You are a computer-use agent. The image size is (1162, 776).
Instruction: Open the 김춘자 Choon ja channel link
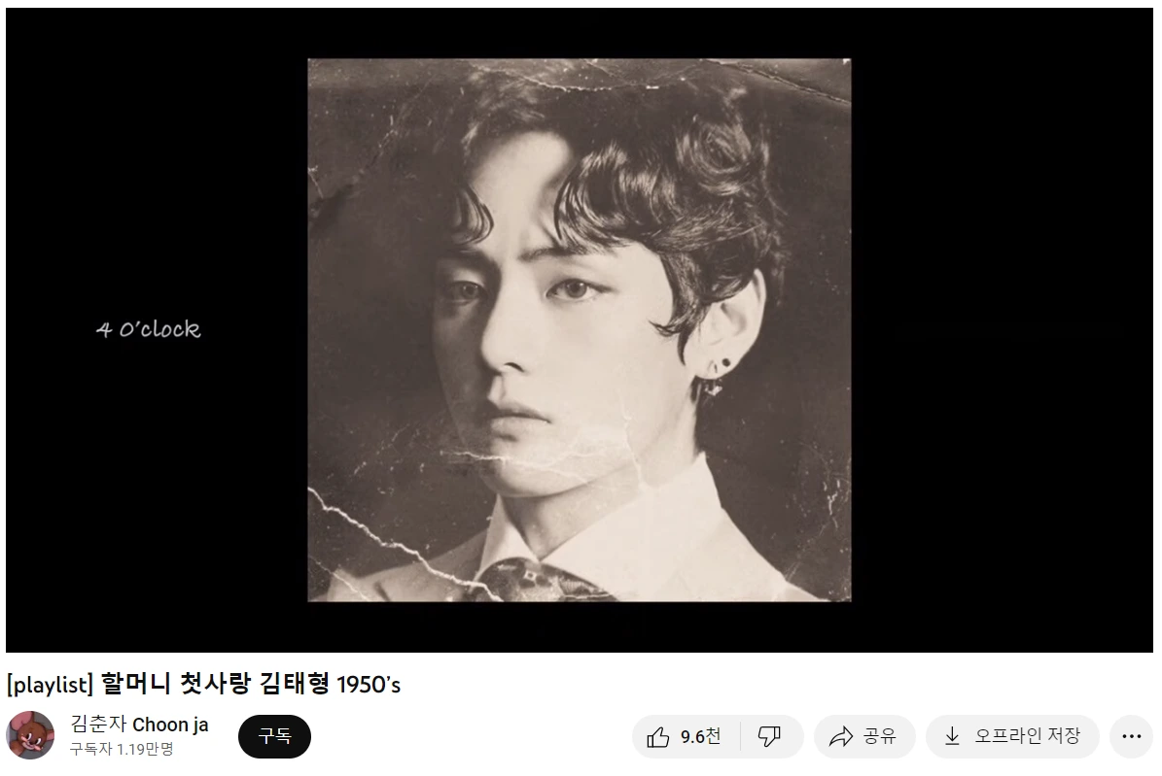click(139, 725)
